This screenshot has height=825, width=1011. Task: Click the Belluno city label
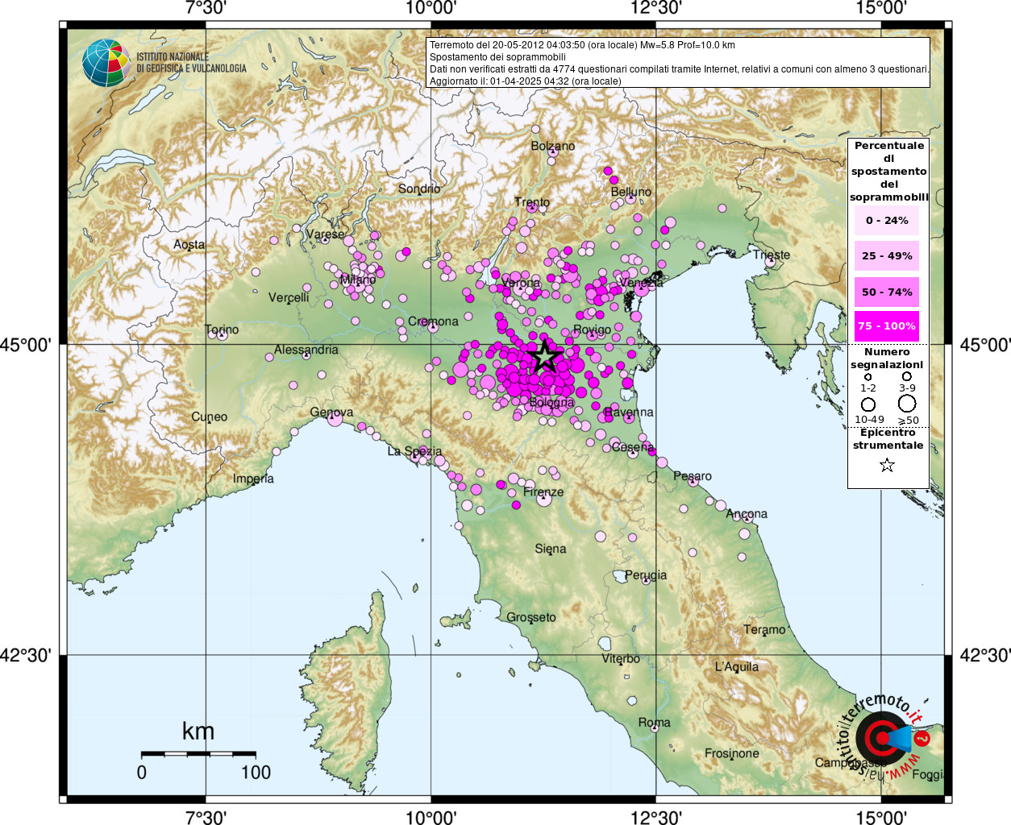[630, 192]
